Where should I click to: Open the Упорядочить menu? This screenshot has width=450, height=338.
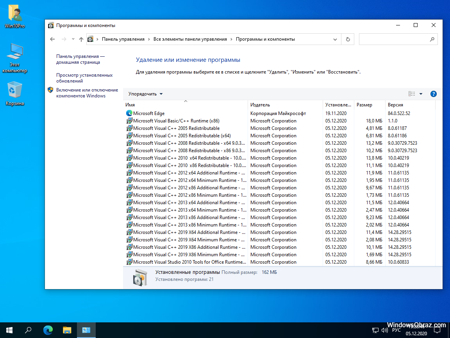145,94
